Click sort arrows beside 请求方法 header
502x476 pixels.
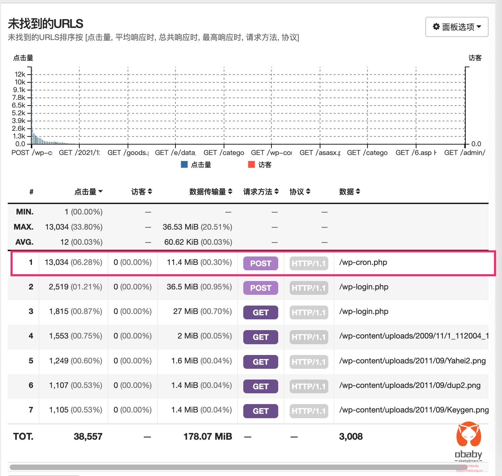[x=277, y=191]
